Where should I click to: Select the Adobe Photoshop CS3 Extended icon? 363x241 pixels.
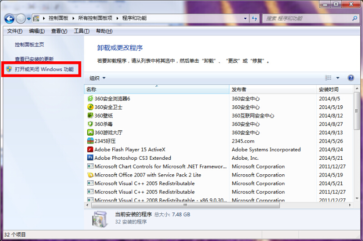coord(90,158)
